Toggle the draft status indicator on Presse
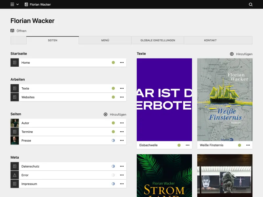The height and width of the screenshot is (197, 263). click(x=113, y=140)
